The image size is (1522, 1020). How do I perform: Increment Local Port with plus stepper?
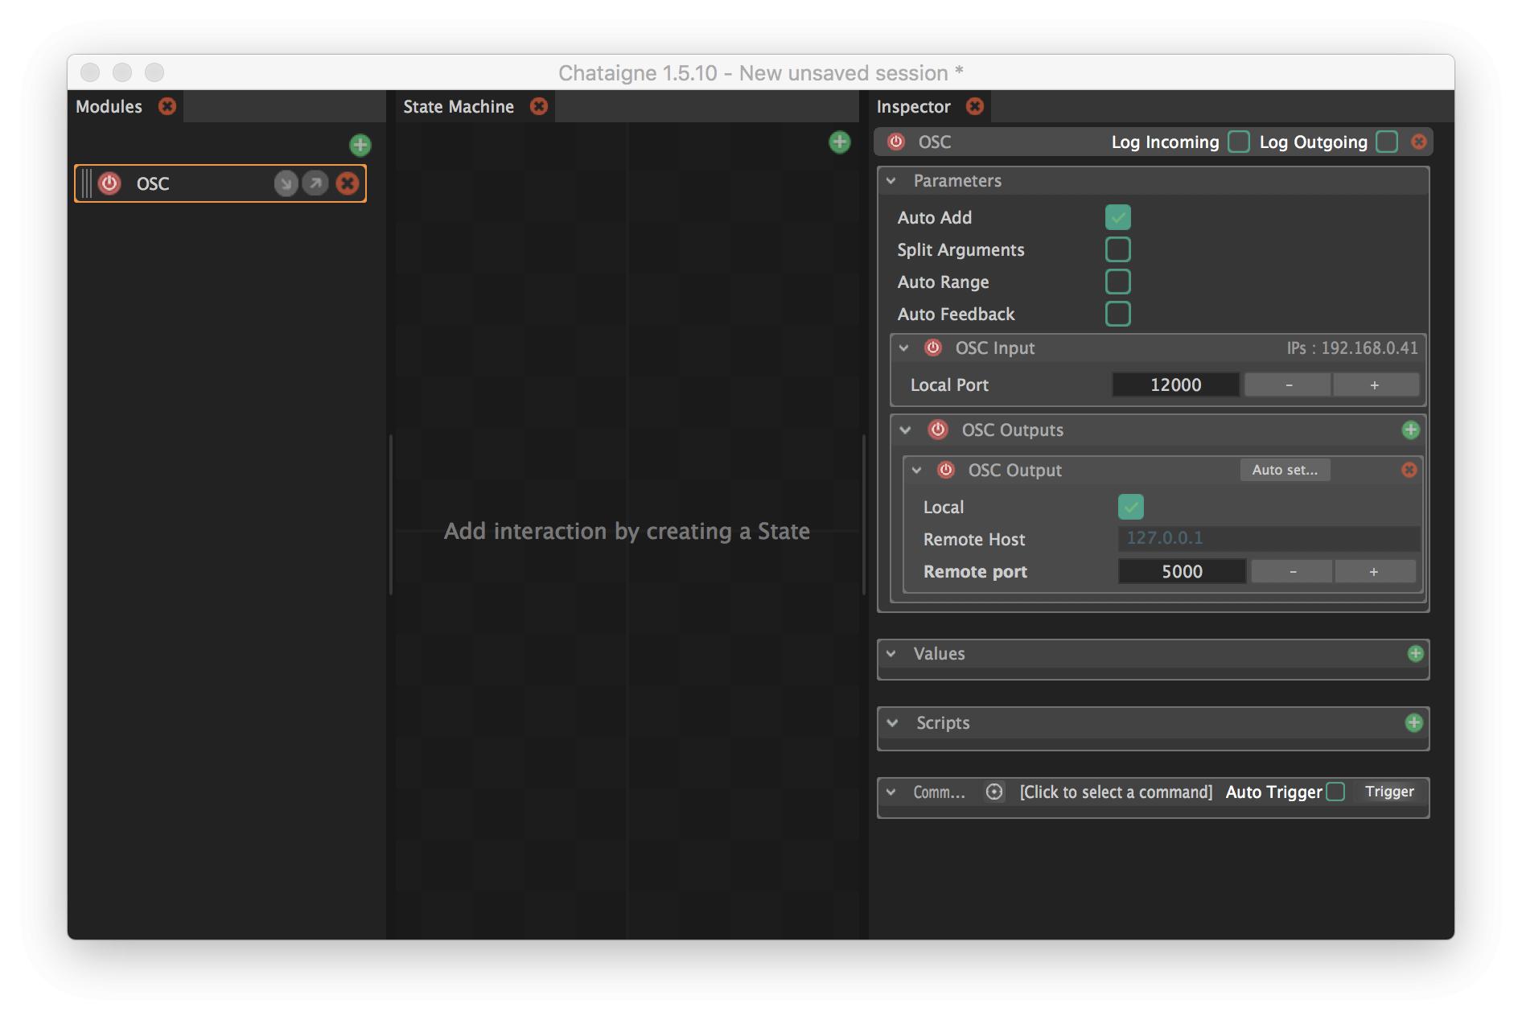1374,385
